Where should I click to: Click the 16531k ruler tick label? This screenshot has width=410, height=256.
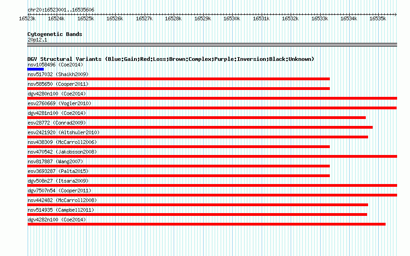[x=261, y=18]
